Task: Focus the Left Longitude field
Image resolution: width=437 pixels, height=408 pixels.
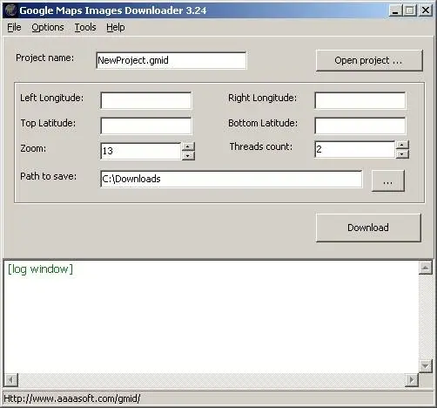Action: coord(146,100)
